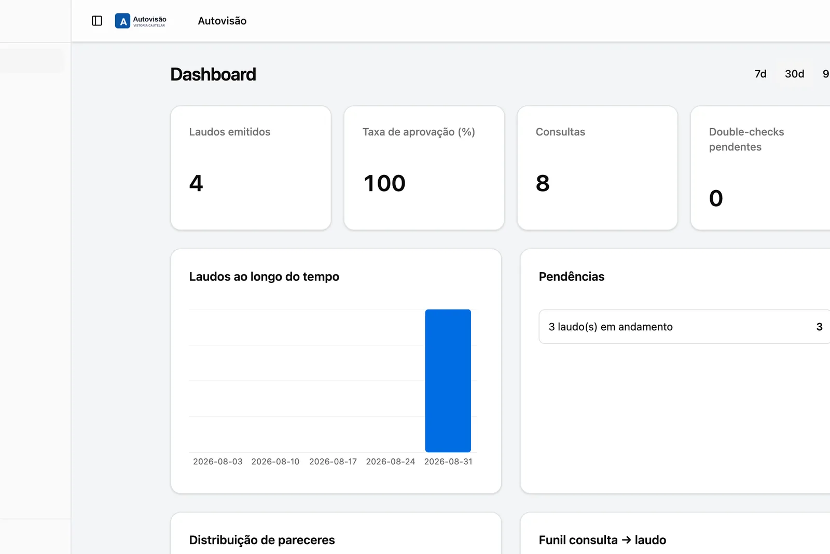Click the Funil consulta → laudo heading

tap(602, 540)
